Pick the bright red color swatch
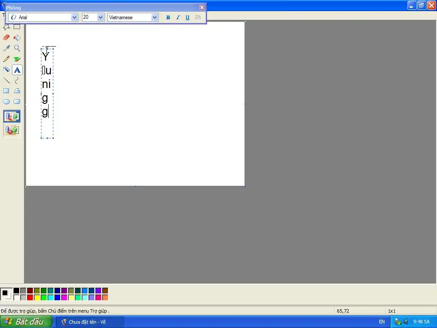Image resolution: width=437 pixels, height=328 pixels. [x=30, y=298]
